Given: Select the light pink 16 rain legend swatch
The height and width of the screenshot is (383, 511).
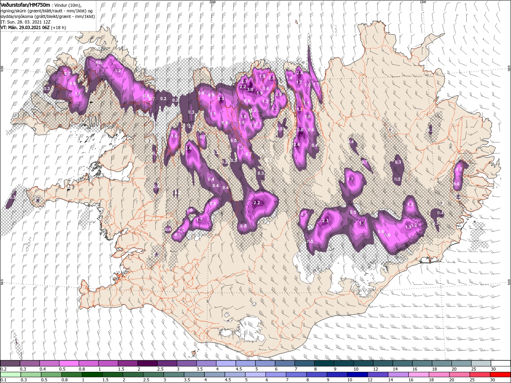Looking at the screenshot, I should coord(418,375).
